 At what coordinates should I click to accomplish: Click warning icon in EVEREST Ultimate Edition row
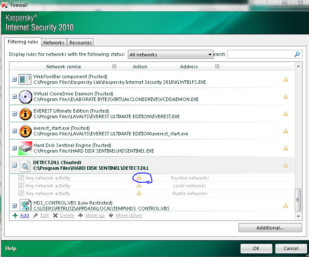click(286, 114)
